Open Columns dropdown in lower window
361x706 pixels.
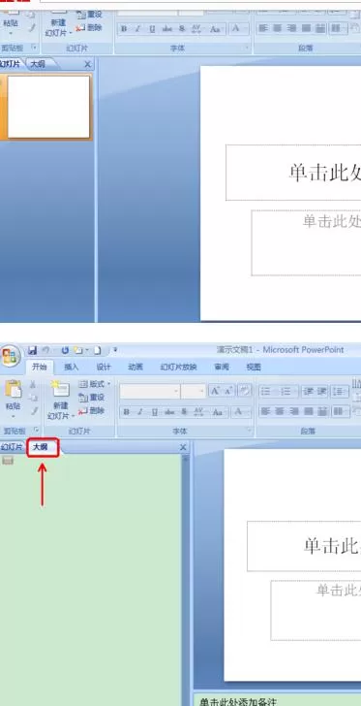pos(340,411)
